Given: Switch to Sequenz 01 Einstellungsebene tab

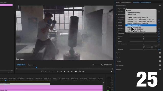Looking at the screenshot, I should 142,2.
